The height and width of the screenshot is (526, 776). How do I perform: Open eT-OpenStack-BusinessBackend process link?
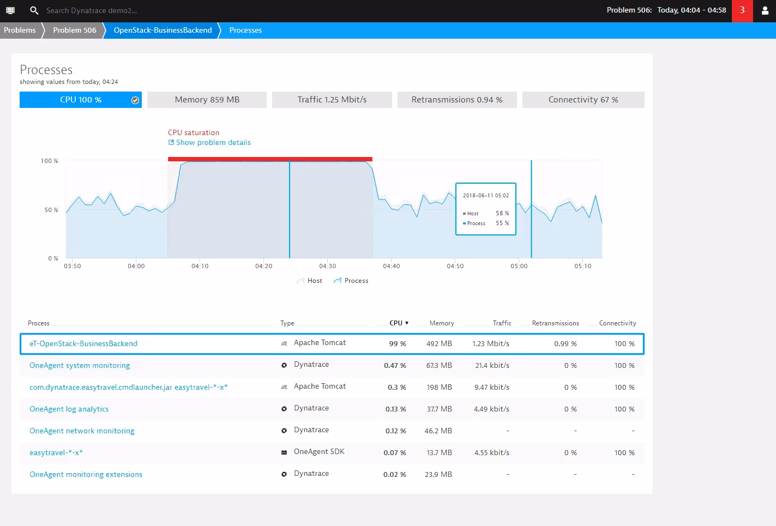[83, 343]
